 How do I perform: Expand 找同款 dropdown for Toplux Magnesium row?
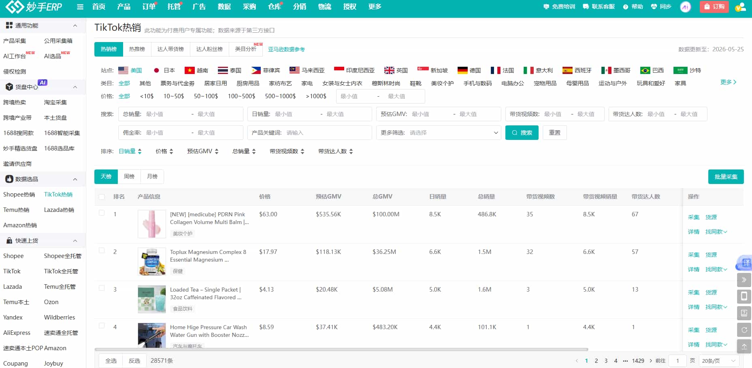[x=716, y=269]
